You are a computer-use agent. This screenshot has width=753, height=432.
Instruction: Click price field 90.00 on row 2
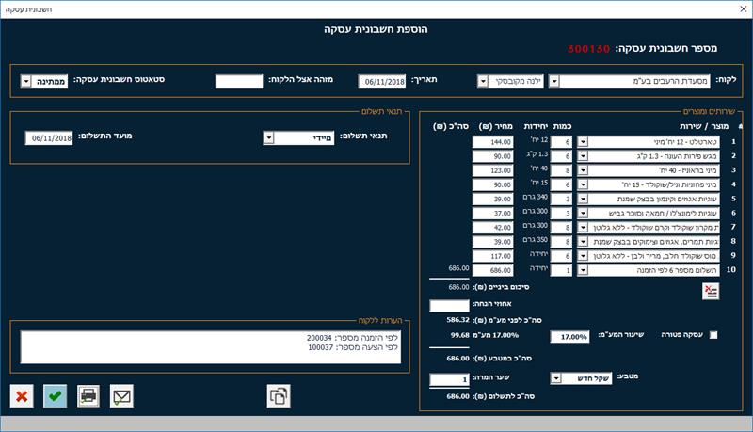pyautogui.click(x=492, y=156)
